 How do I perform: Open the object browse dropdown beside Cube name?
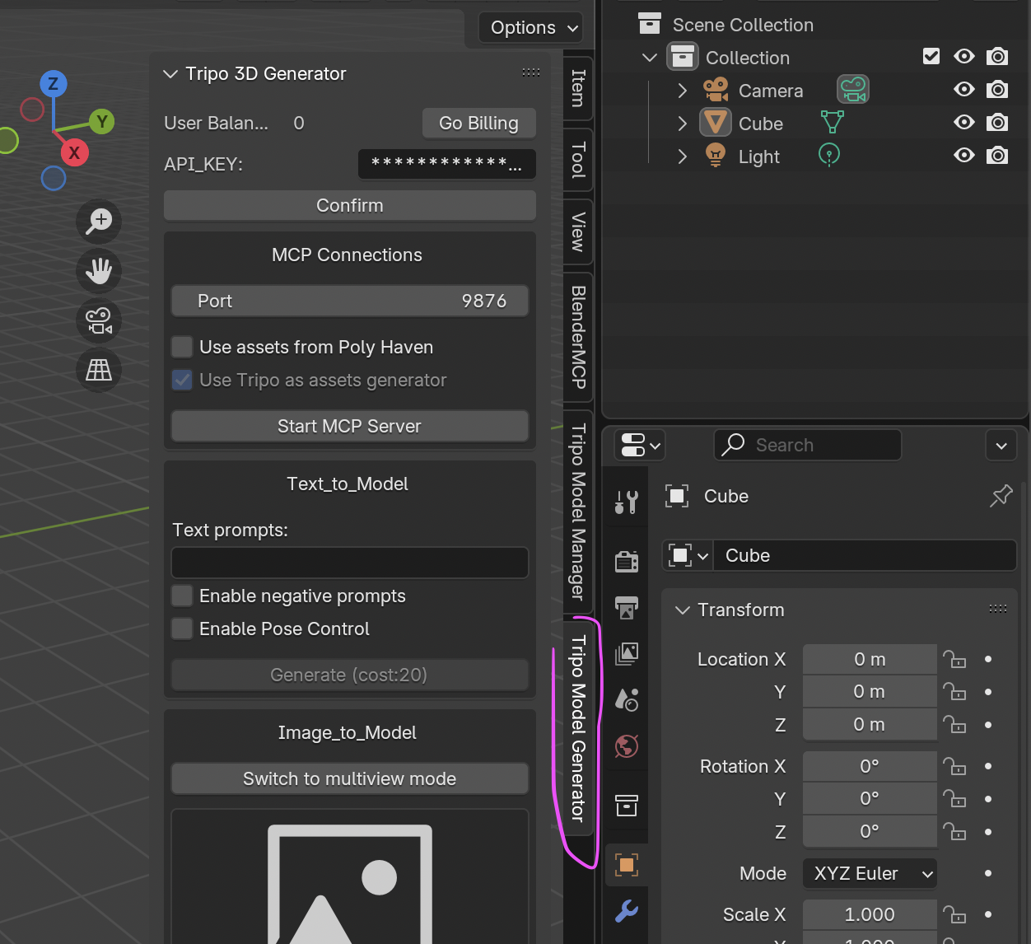coord(688,555)
